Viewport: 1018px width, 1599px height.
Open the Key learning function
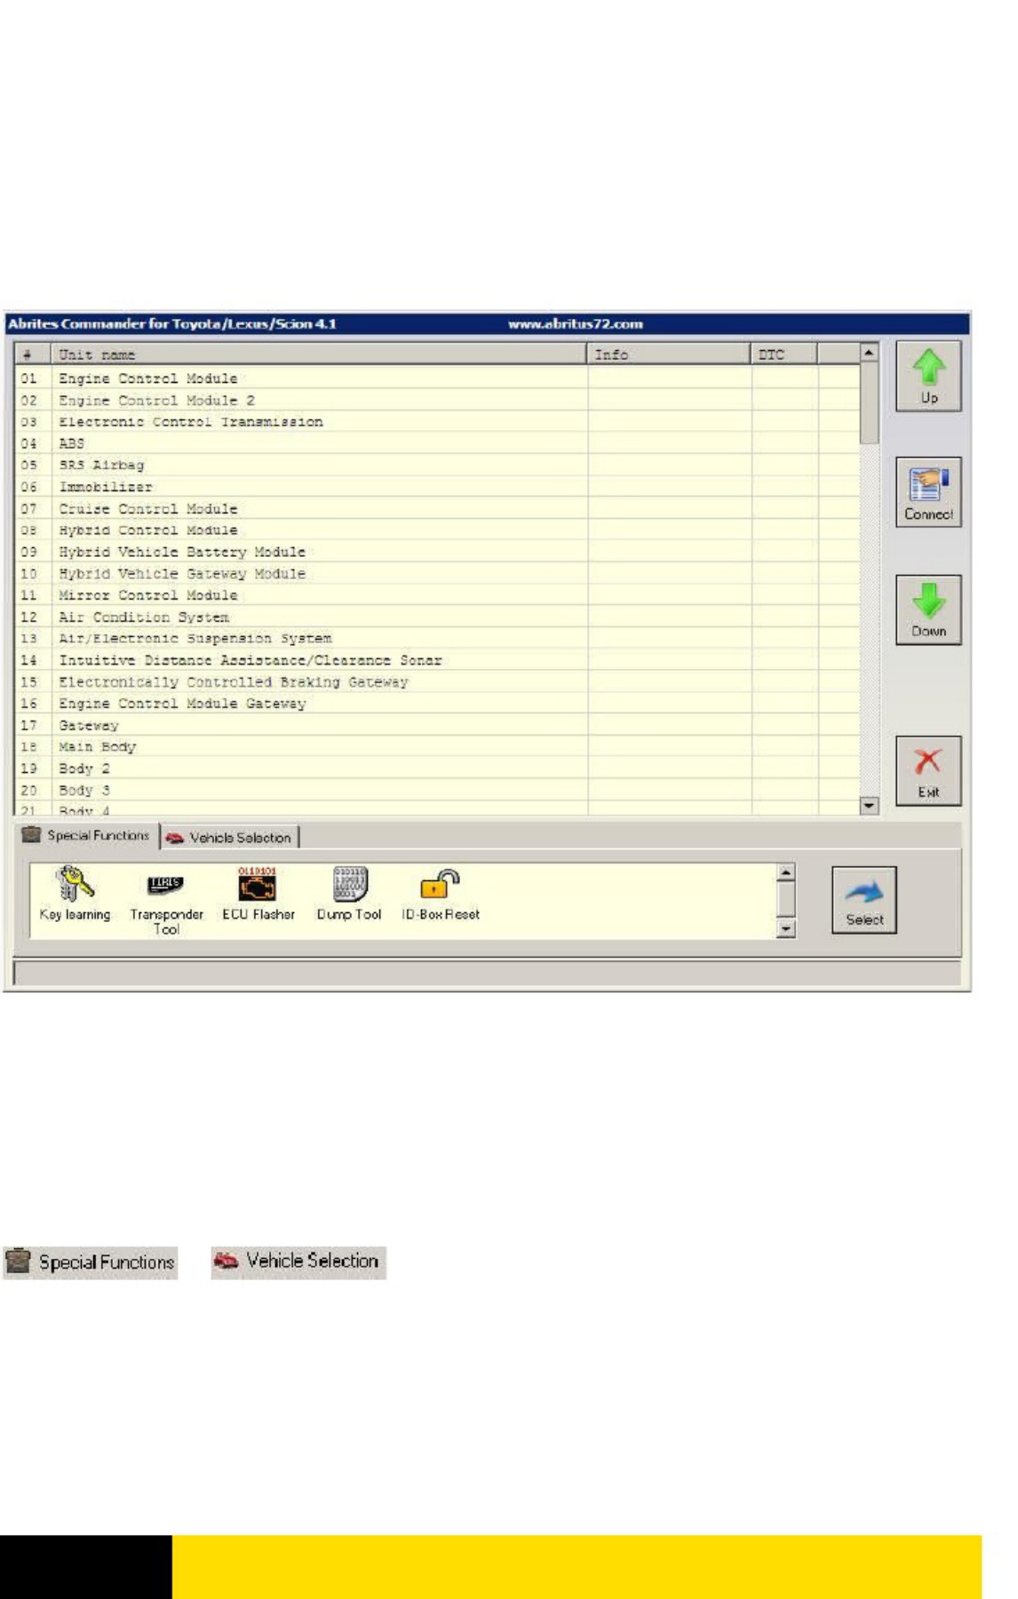[x=75, y=895]
